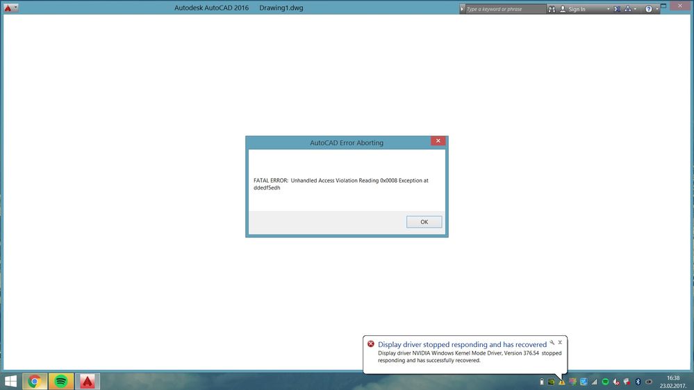Click the blue square tray icon
Viewport: 694px width, 390px height.
584,382
